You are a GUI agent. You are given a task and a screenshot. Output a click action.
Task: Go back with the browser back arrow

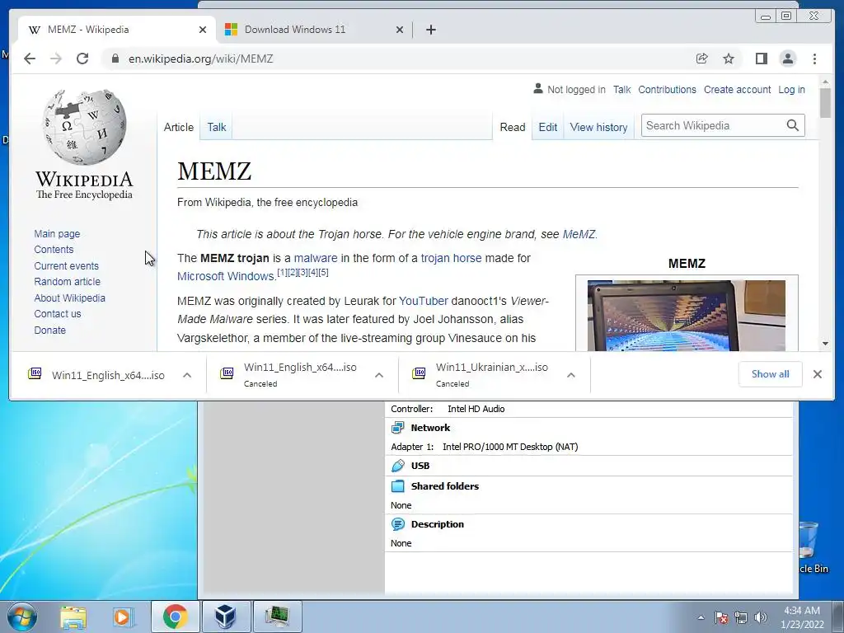[x=30, y=59]
